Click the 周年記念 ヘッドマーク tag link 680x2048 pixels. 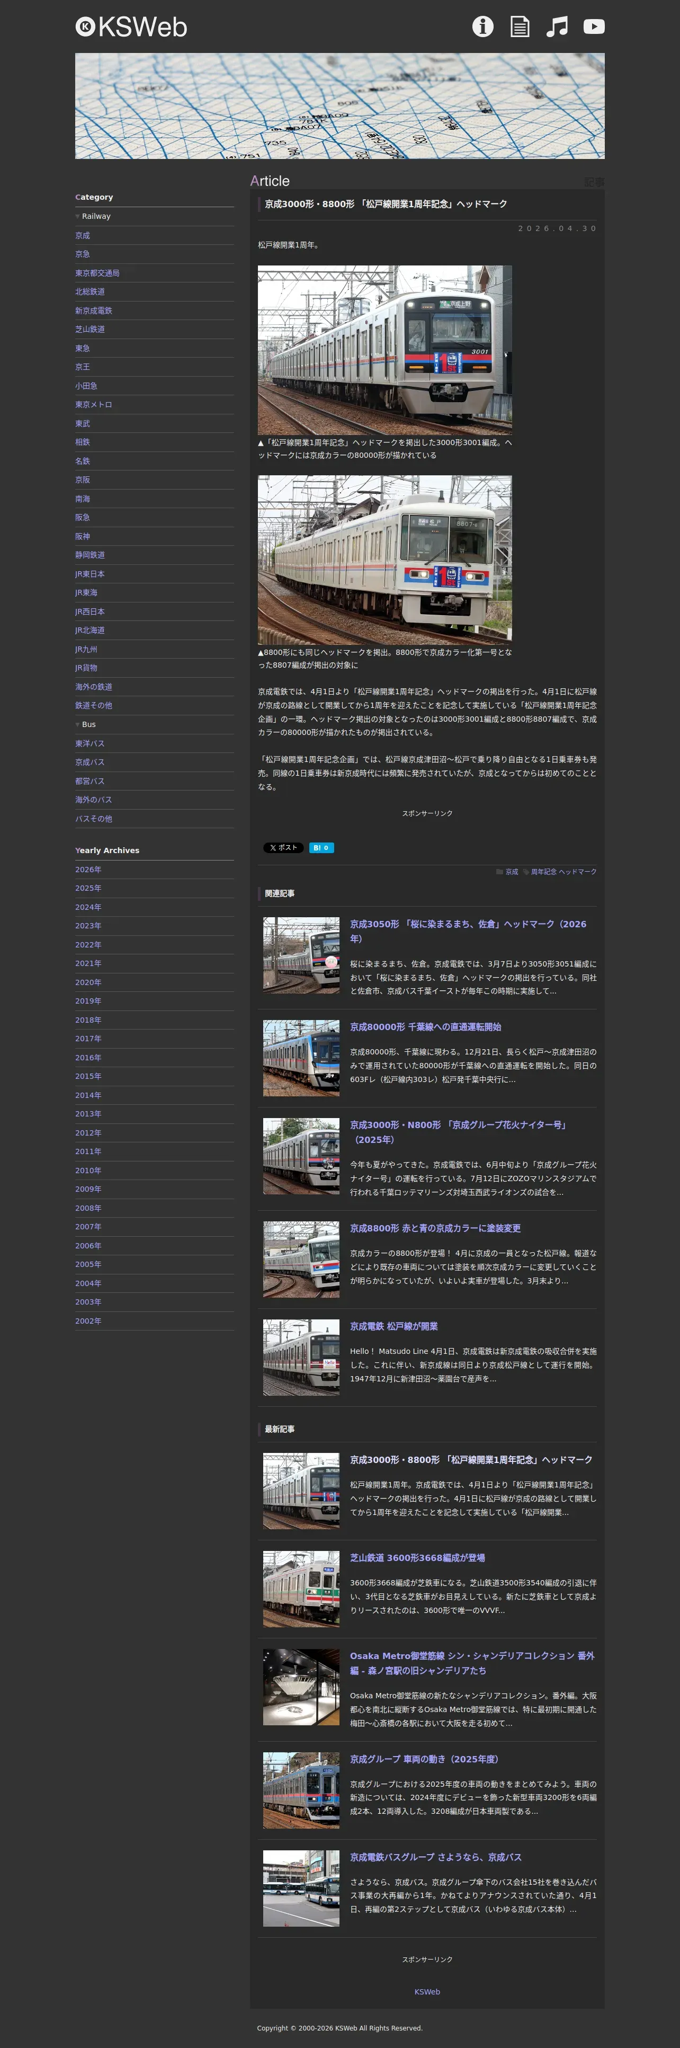click(x=563, y=872)
